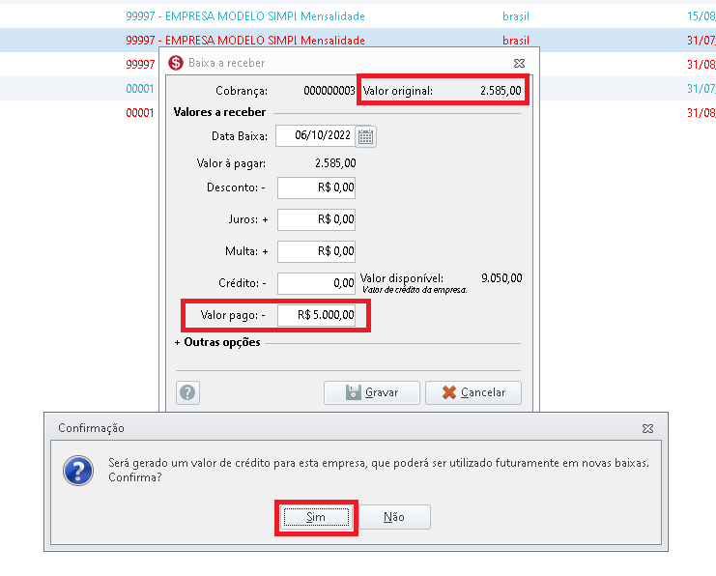
Task: Click the help question mark button
Action: click(x=187, y=392)
